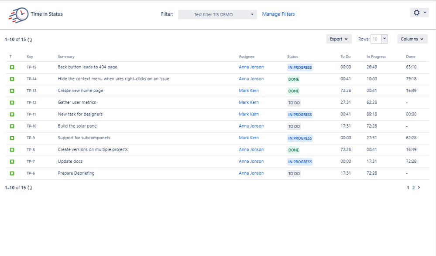
Task: Click summary 'Gather user metrics'
Action: tap(77, 102)
